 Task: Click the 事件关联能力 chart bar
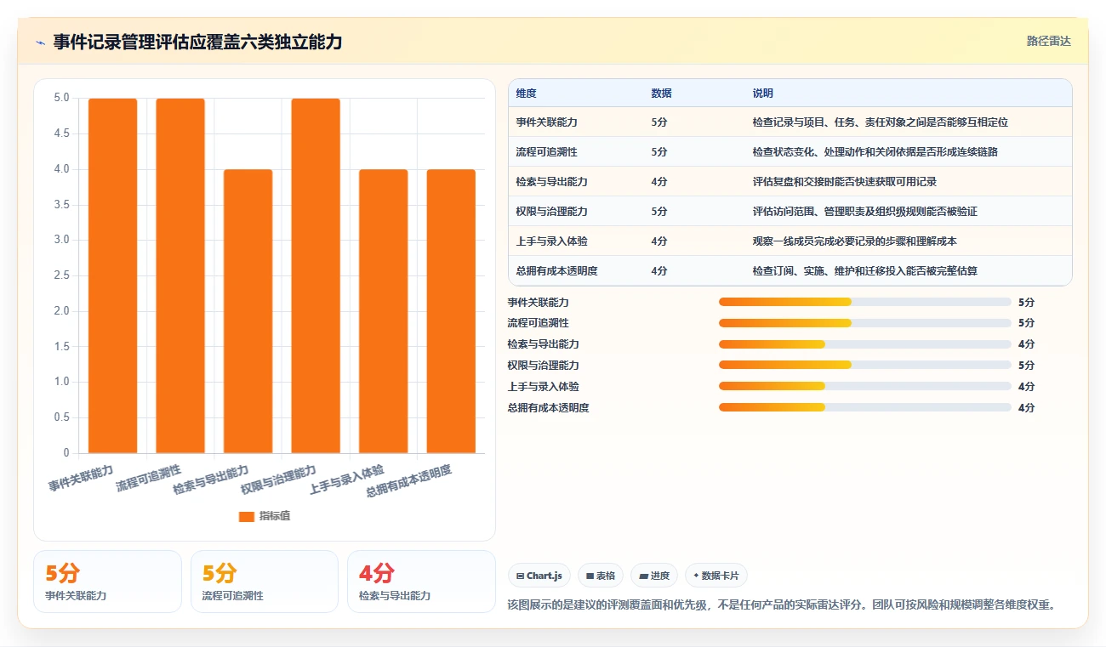[112, 275]
